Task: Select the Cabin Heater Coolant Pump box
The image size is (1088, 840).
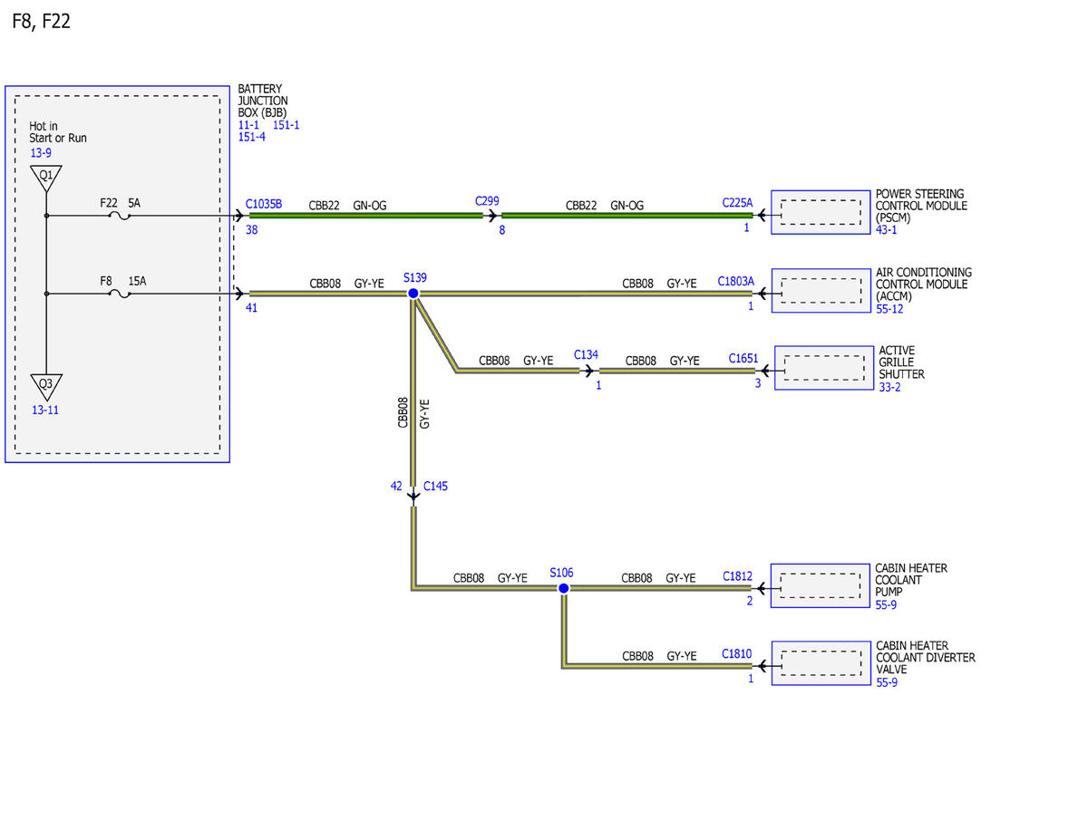Action: point(820,585)
